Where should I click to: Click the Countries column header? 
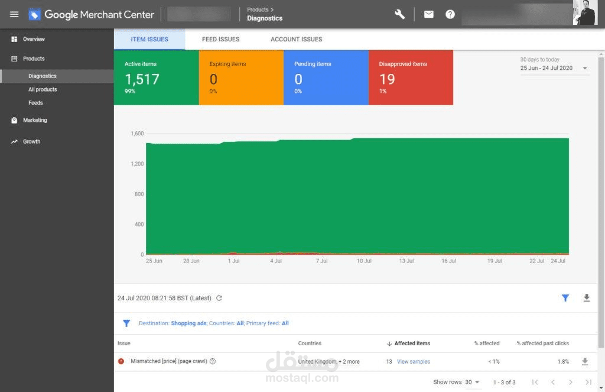pos(310,344)
